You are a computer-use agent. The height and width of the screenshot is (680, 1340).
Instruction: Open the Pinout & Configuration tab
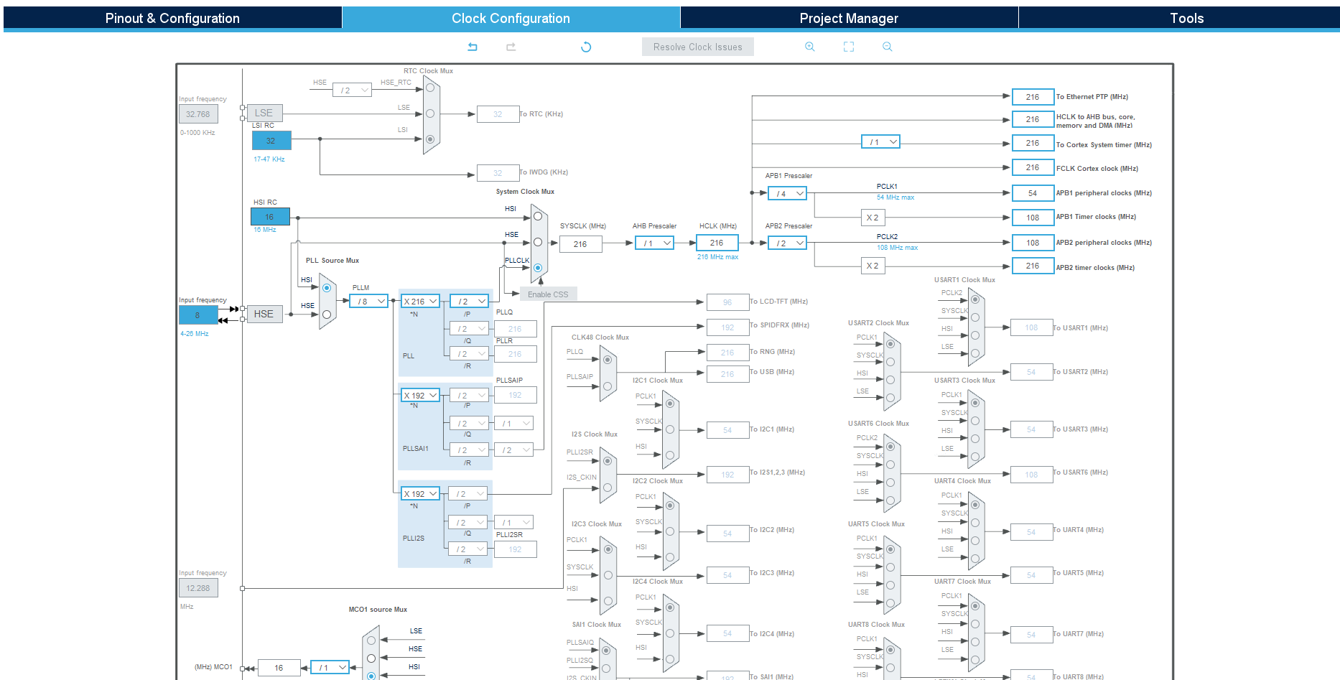[x=172, y=18]
